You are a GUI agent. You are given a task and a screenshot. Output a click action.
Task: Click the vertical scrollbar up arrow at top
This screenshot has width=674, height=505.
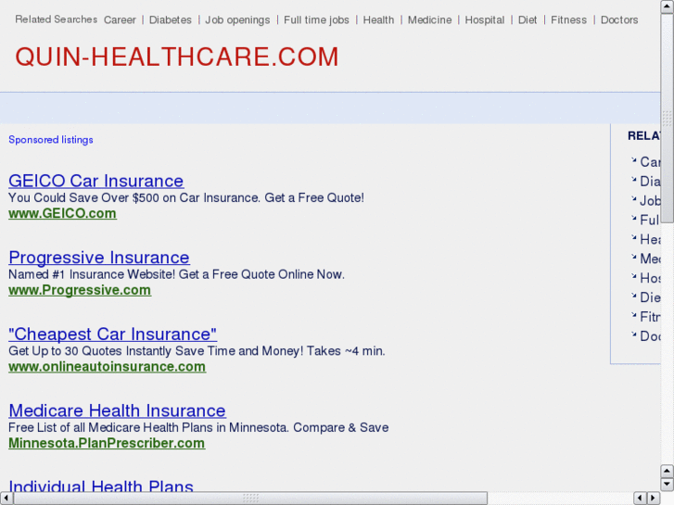pos(668,6)
